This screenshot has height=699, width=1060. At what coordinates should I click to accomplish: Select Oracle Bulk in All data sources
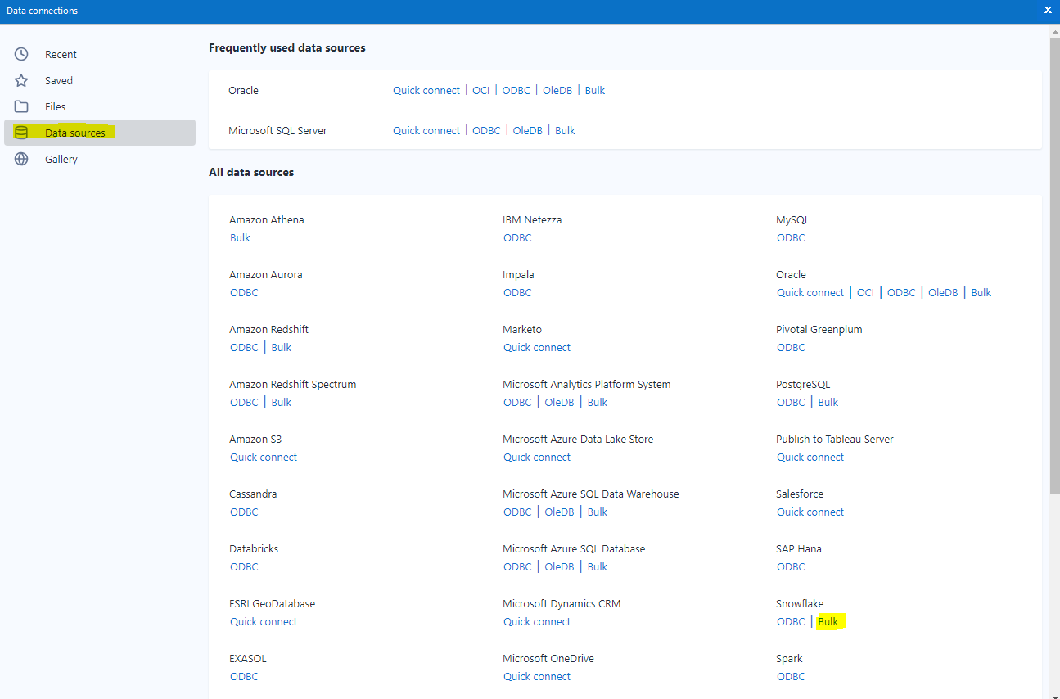point(981,292)
